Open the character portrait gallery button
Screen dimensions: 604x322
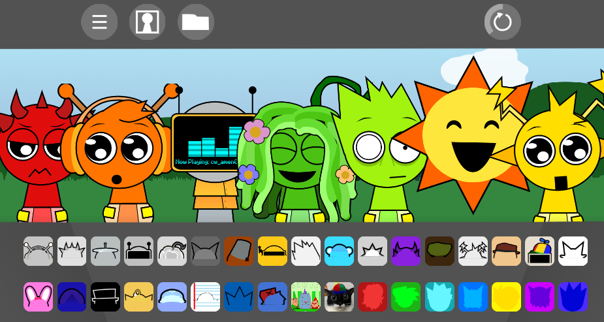tap(147, 22)
